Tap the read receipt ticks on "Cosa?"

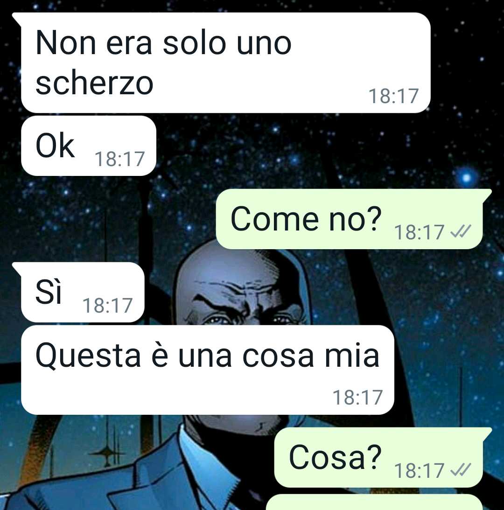[460, 470]
